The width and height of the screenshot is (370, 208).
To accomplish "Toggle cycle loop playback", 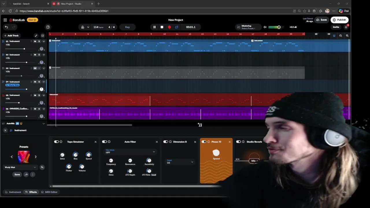I will click(177, 27).
